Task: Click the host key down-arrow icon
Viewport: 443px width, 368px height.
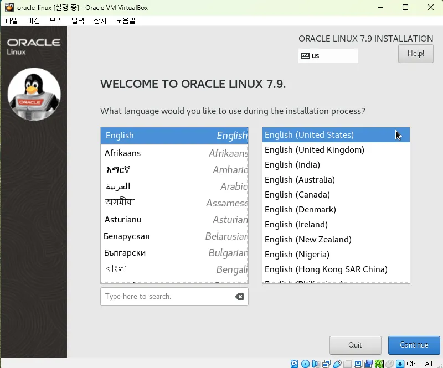Action: [400, 364]
